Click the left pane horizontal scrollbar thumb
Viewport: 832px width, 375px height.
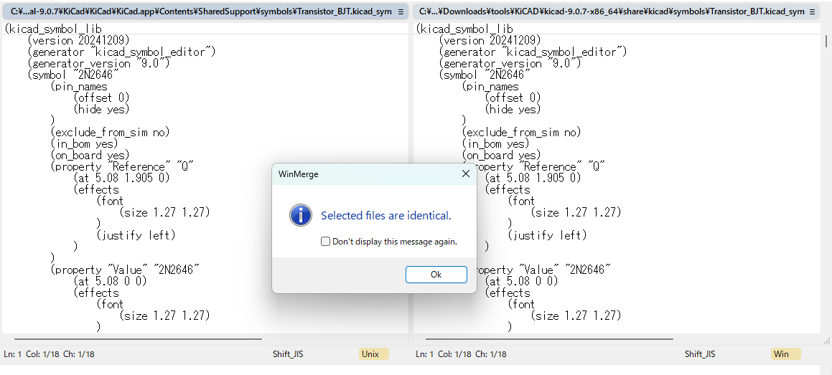tap(138, 338)
